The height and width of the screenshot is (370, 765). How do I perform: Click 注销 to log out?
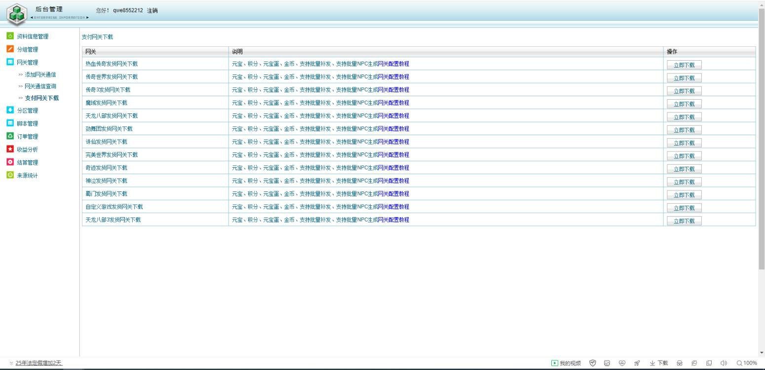coord(153,11)
